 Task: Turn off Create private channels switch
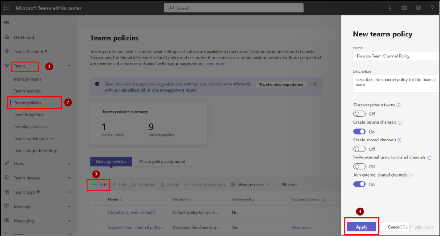tap(359, 131)
